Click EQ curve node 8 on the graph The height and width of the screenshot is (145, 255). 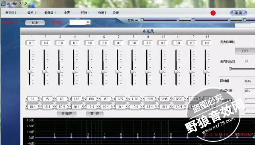171,137
